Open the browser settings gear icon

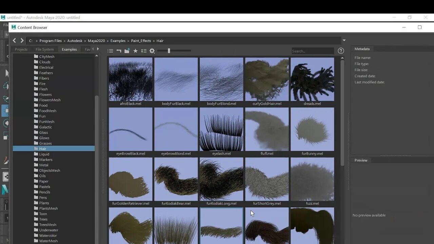pos(152,51)
